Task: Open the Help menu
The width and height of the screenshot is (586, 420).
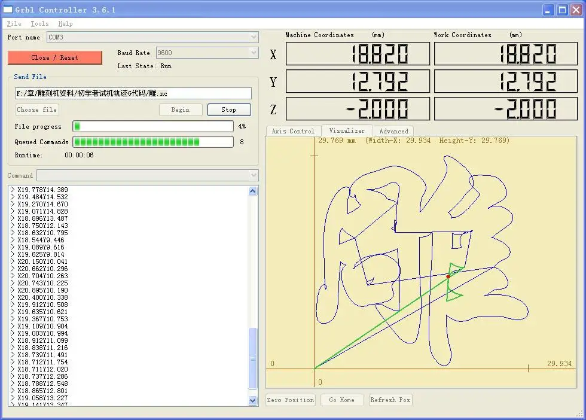Action: (x=65, y=23)
